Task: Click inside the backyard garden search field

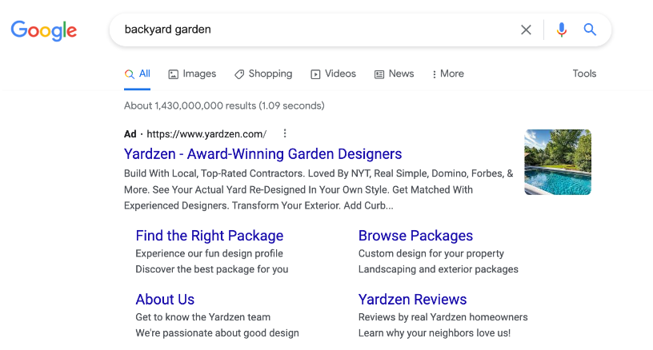Action: pyautogui.click(x=317, y=30)
